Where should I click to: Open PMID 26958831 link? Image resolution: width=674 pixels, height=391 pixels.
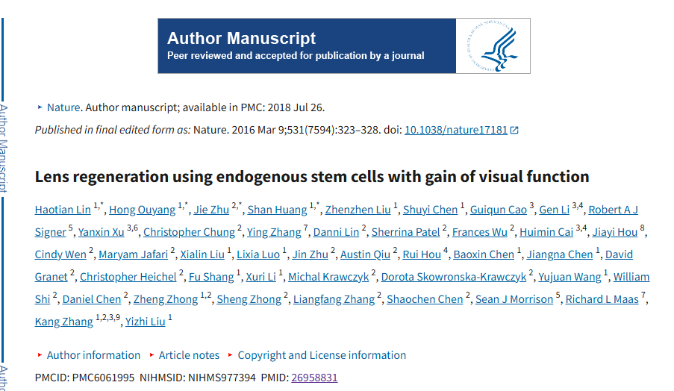pos(314,378)
